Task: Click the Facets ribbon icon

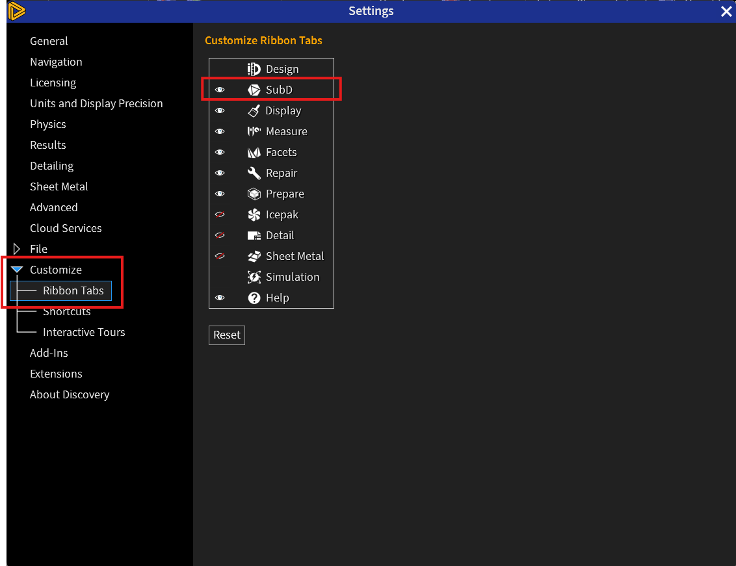Action: coord(254,152)
